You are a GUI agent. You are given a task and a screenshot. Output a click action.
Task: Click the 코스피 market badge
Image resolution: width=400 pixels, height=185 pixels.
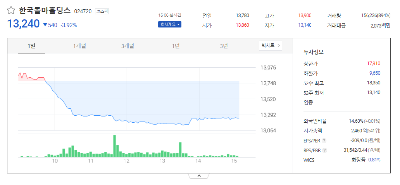coord(102,11)
